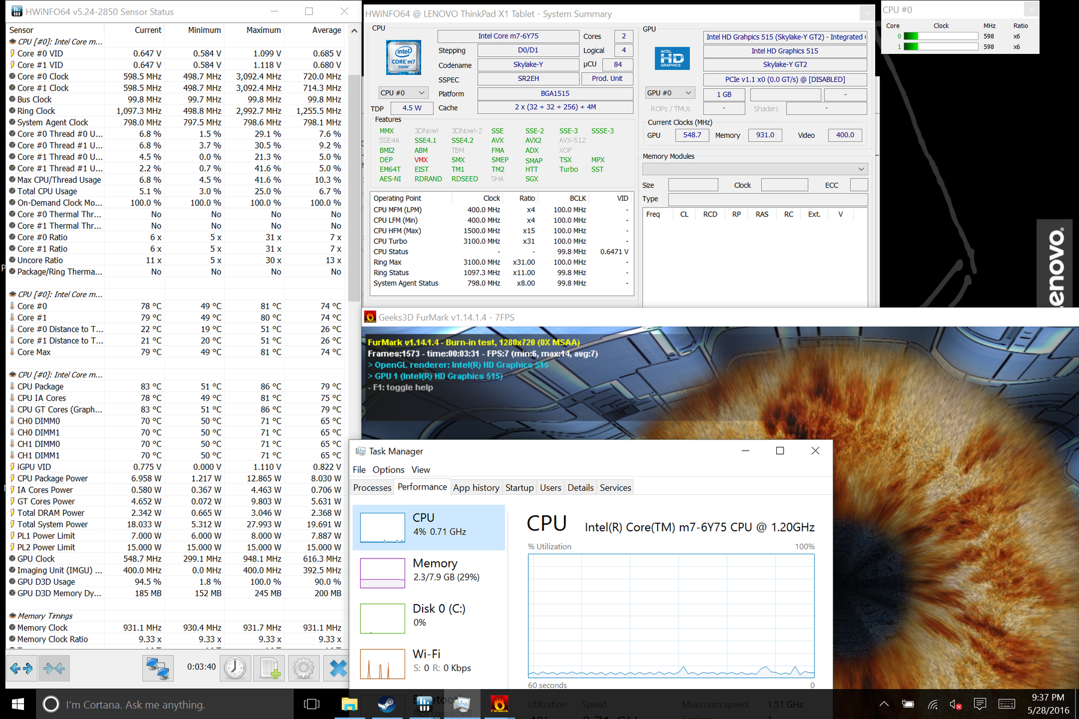The image size is (1079, 719).
Task: Select the FurMark taskbar icon
Action: [x=499, y=704]
